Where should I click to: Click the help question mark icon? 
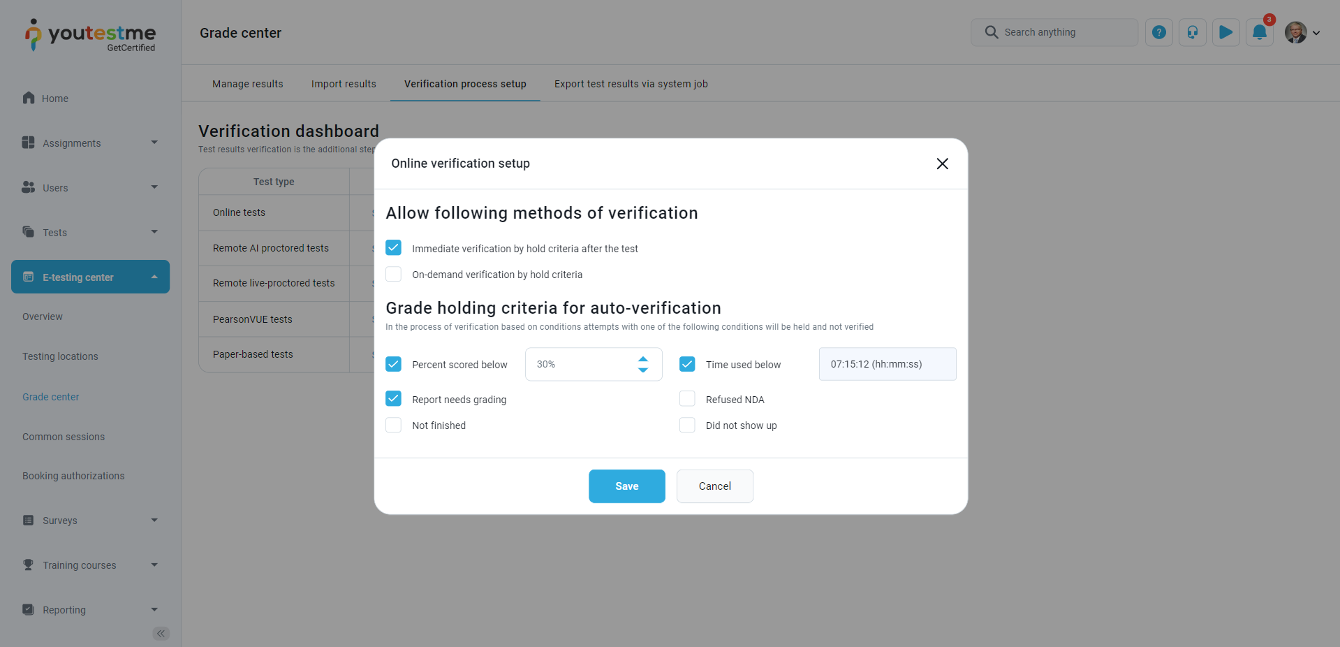(1158, 32)
